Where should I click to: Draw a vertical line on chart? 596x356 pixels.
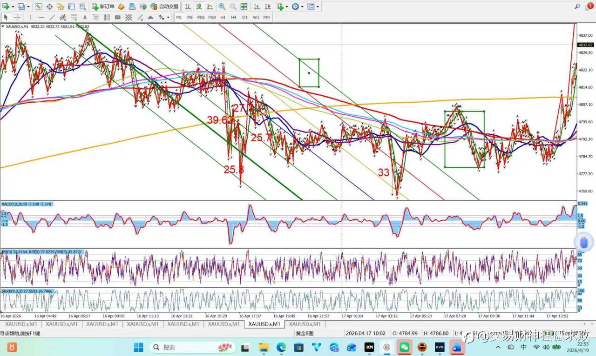click(30, 17)
